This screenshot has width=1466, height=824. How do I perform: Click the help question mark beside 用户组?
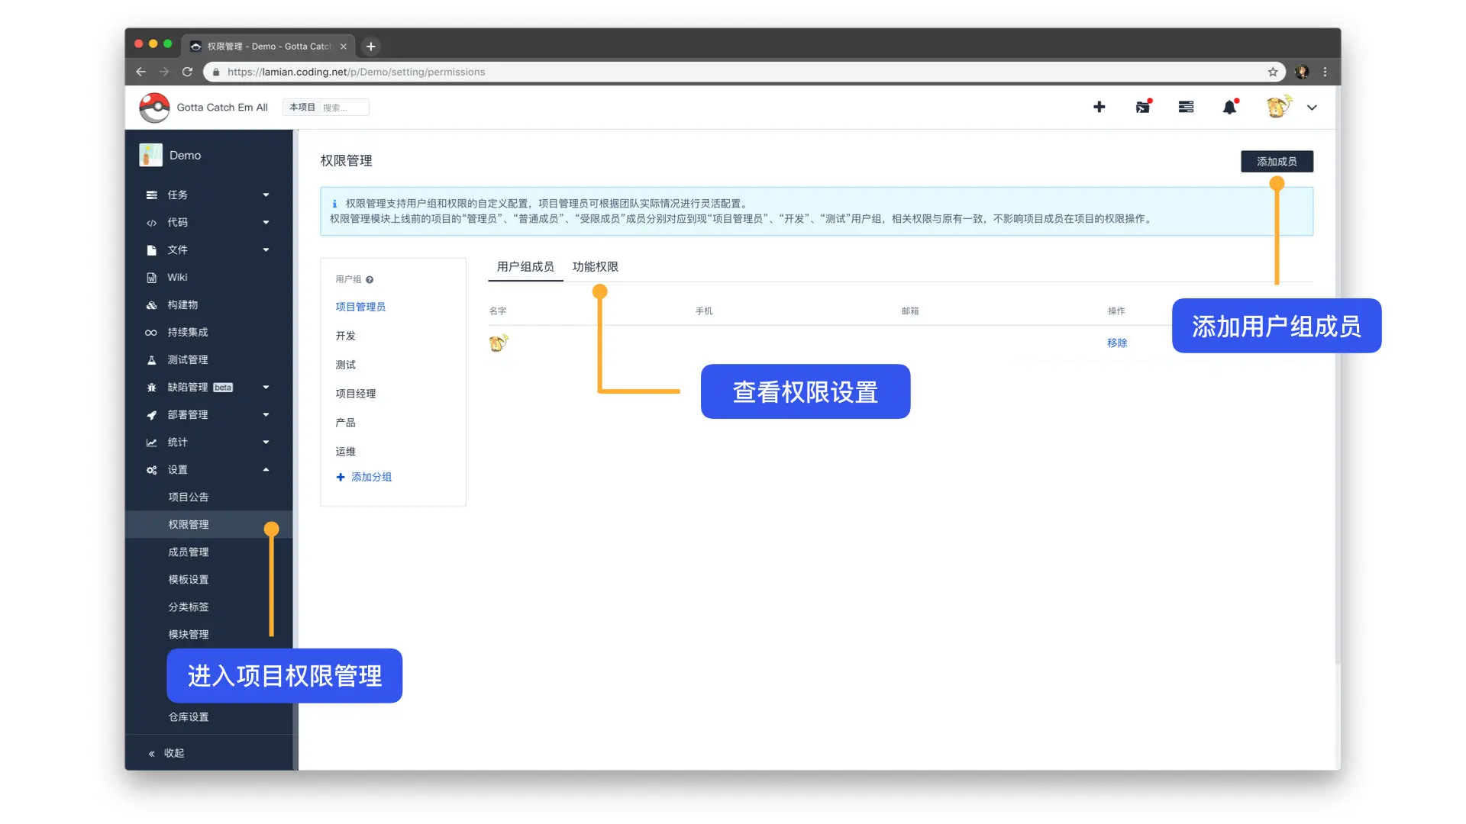click(370, 280)
